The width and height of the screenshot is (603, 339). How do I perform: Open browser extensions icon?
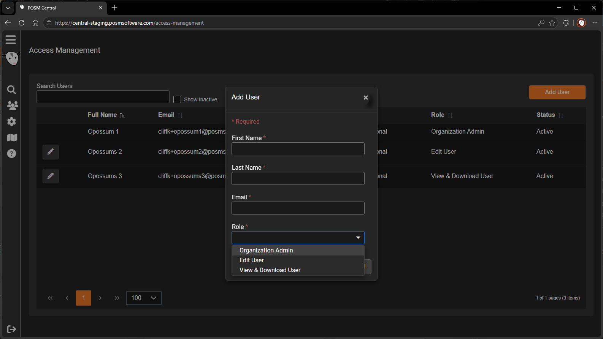566,23
